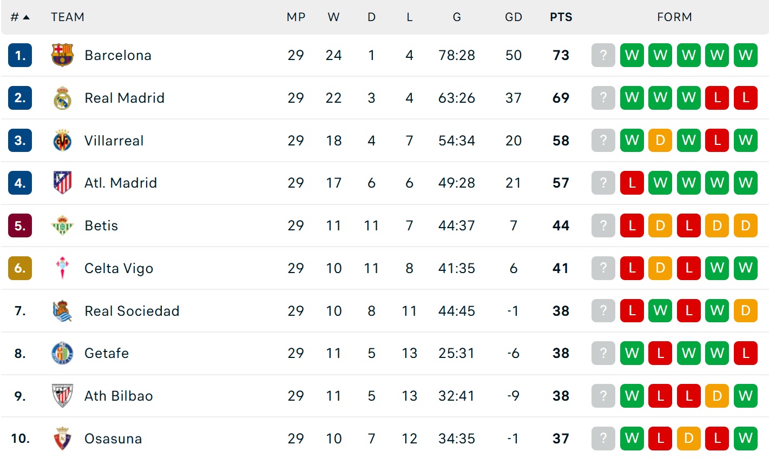Click the Getafe row's 25:31 goals cell
769x458 pixels.
click(x=457, y=353)
